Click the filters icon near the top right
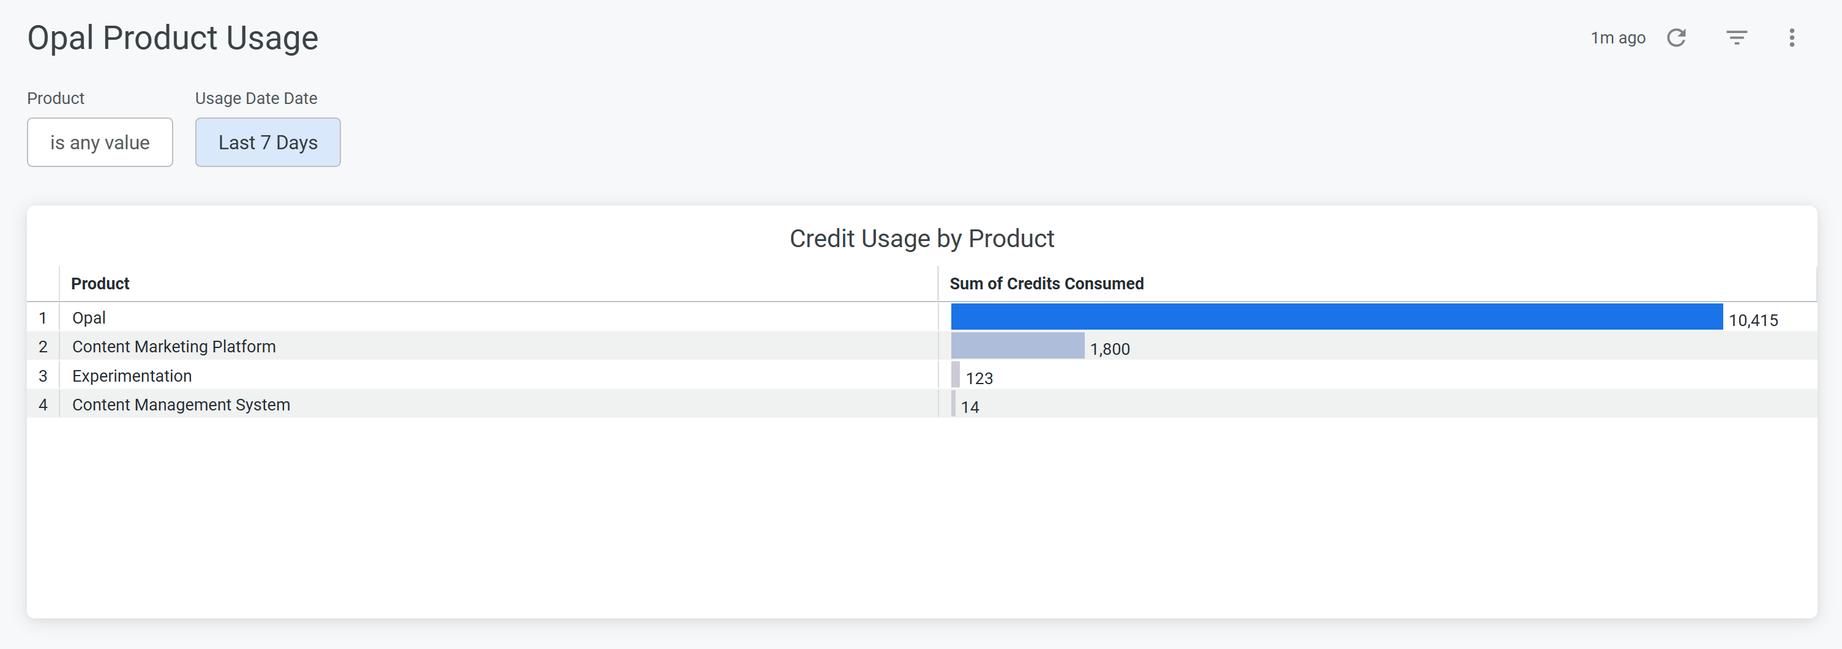The width and height of the screenshot is (1842, 649). pos(1736,37)
